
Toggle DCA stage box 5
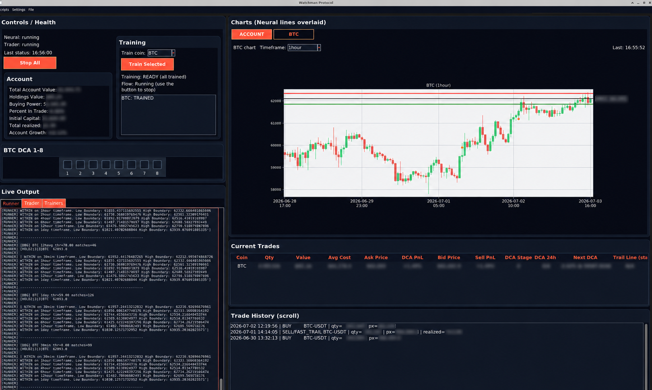click(x=119, y=165)
